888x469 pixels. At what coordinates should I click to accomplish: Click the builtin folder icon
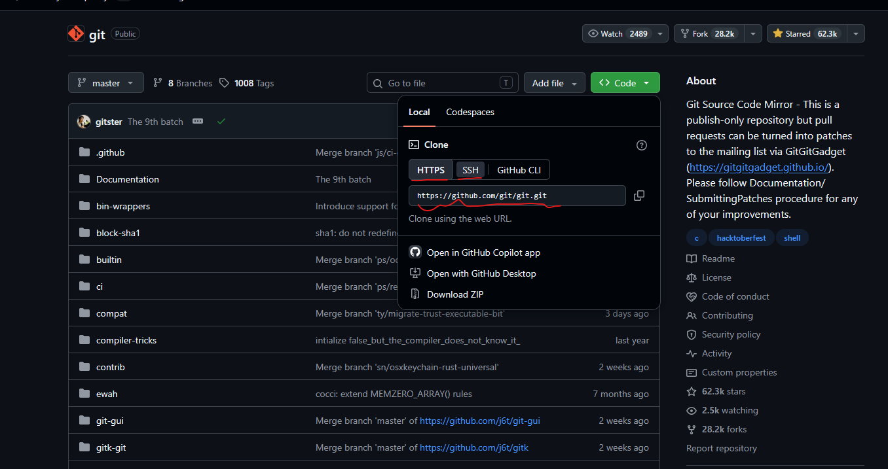(x=84, y=260)
